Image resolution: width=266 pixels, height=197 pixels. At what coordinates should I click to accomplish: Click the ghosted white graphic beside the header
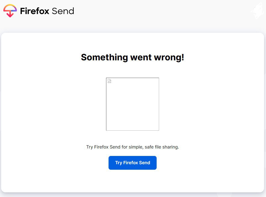click(258, 10)
